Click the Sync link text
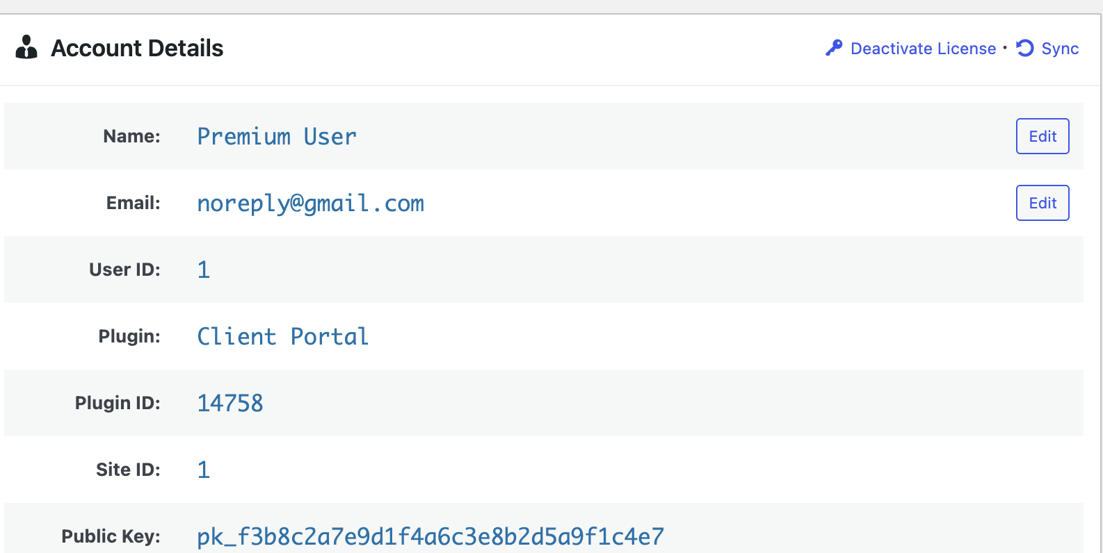 tap(1060, 49)
